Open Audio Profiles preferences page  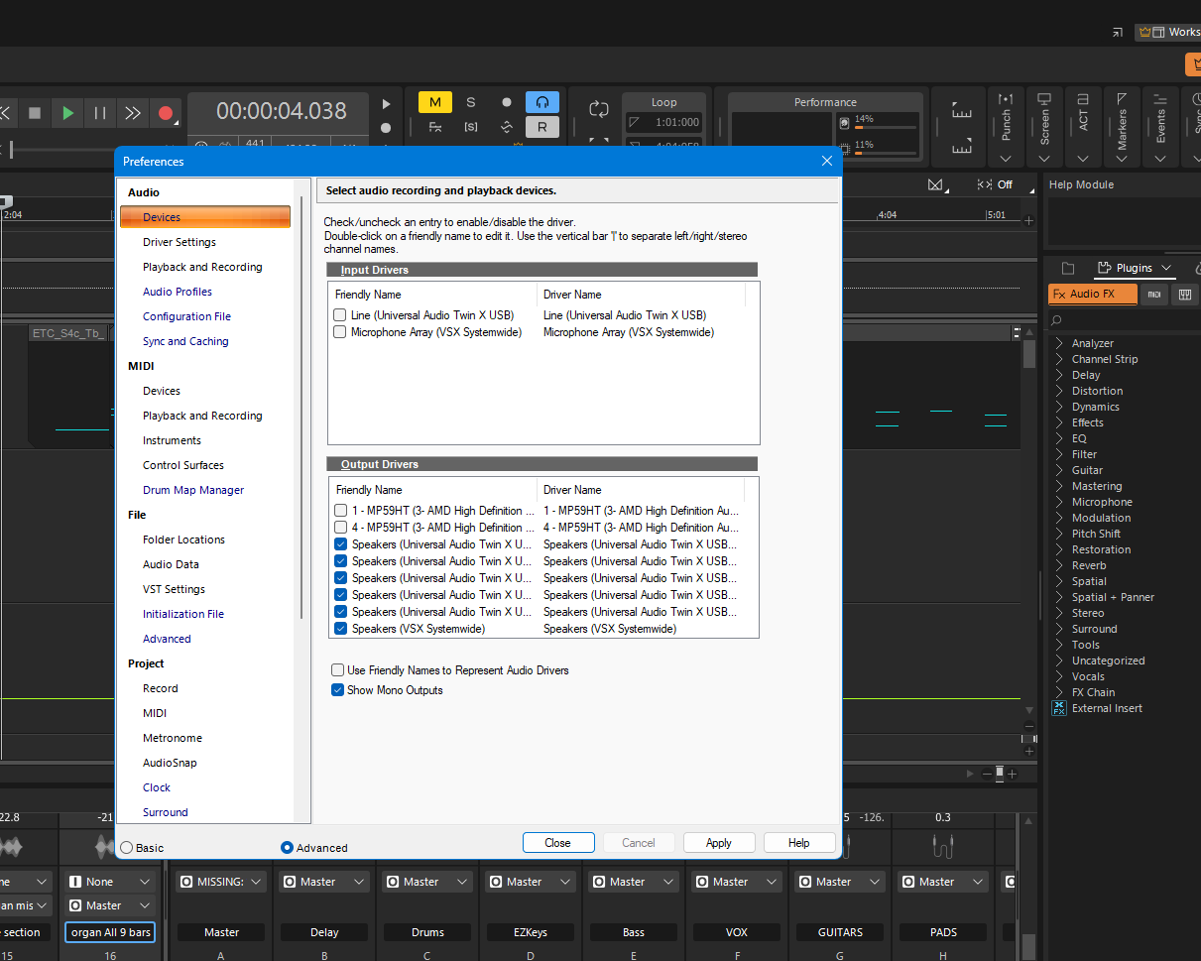click(x=178, y=292)
